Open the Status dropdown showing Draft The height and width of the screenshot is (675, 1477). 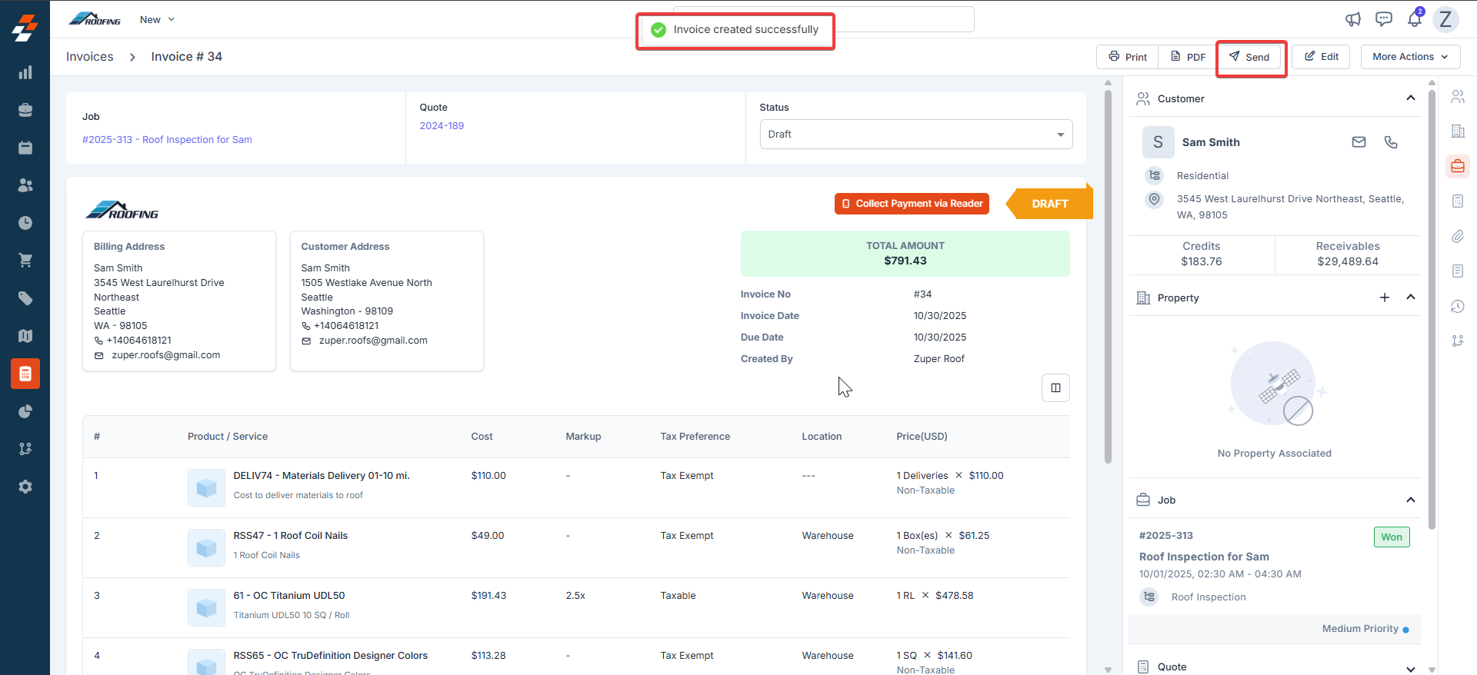point(916,135)
